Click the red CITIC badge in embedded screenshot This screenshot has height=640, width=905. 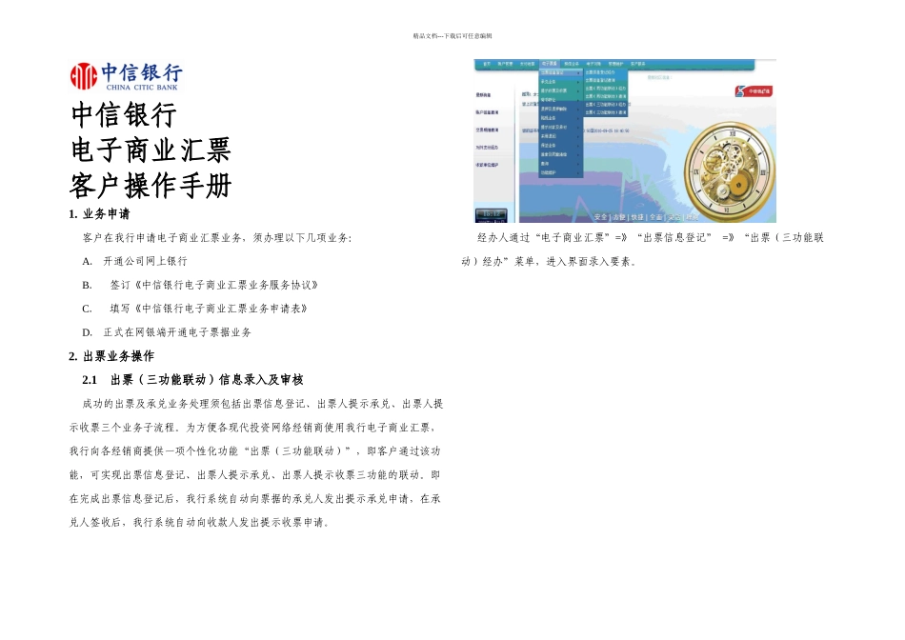754,91
